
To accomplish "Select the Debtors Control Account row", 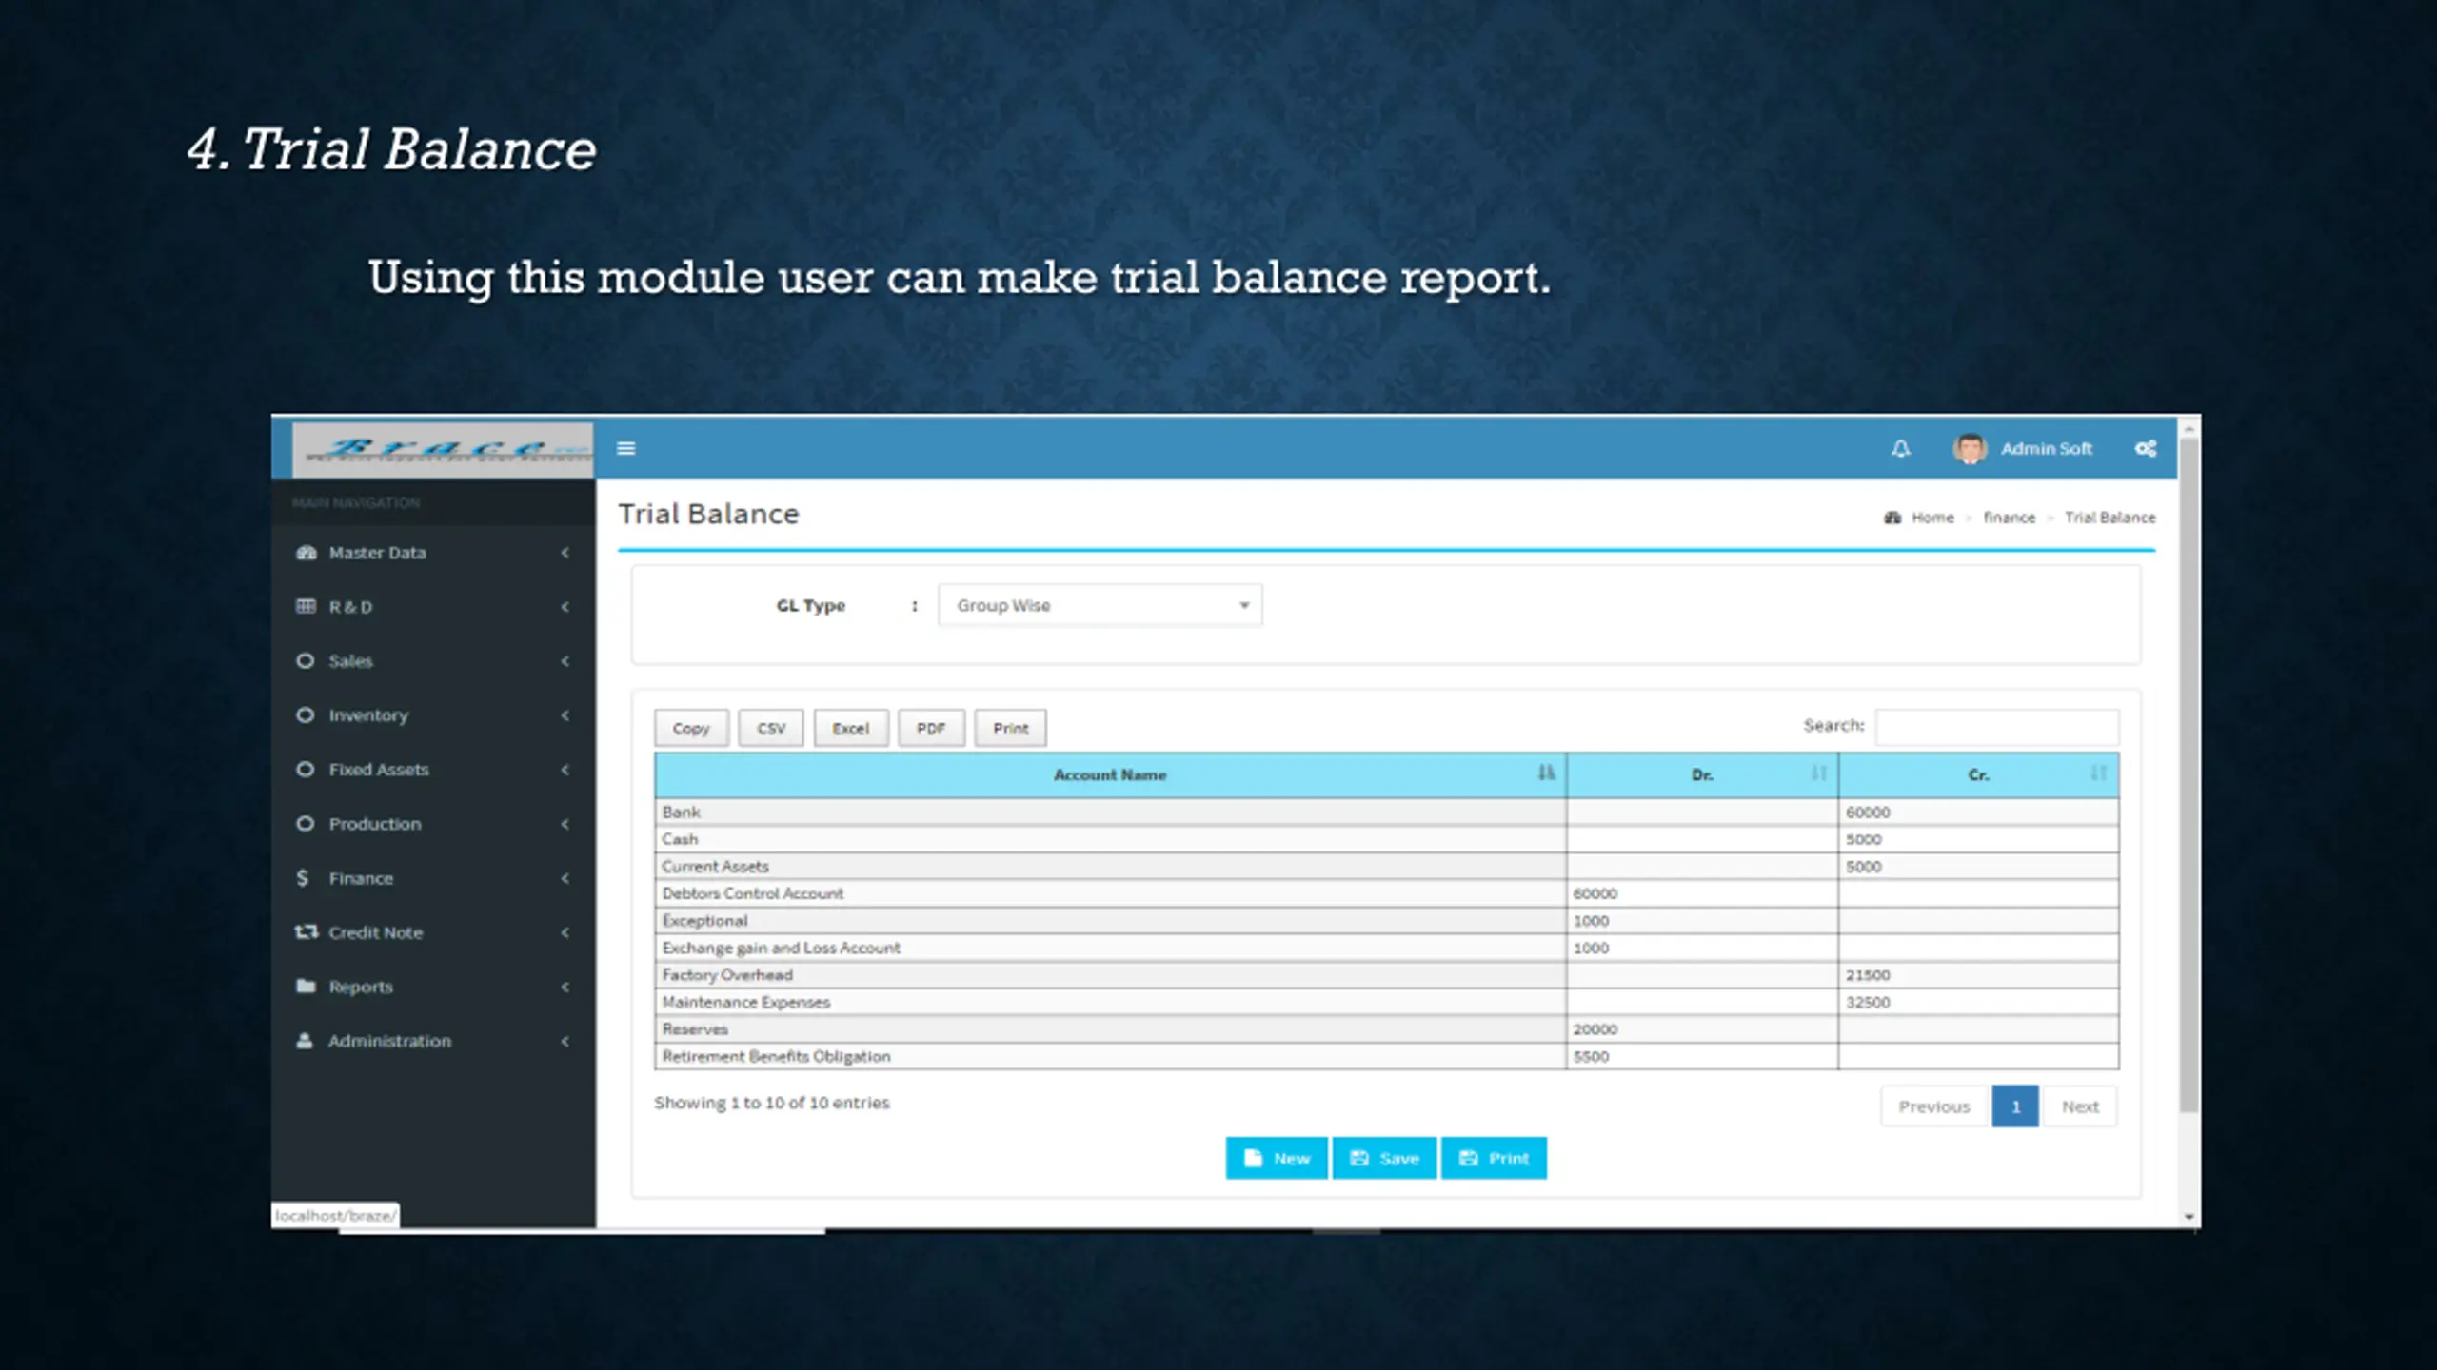I will [1386, 893].
